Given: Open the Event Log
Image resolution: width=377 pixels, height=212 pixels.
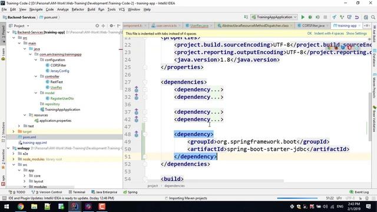Looking at the screenshot, I should (x=359, y=192).
